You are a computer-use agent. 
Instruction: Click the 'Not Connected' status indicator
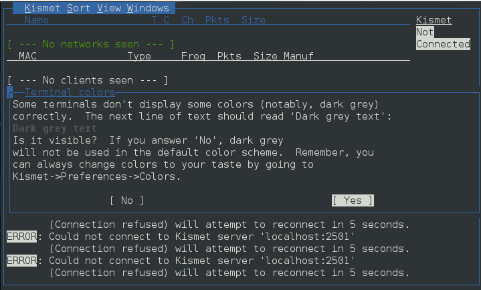coord(443,38)
